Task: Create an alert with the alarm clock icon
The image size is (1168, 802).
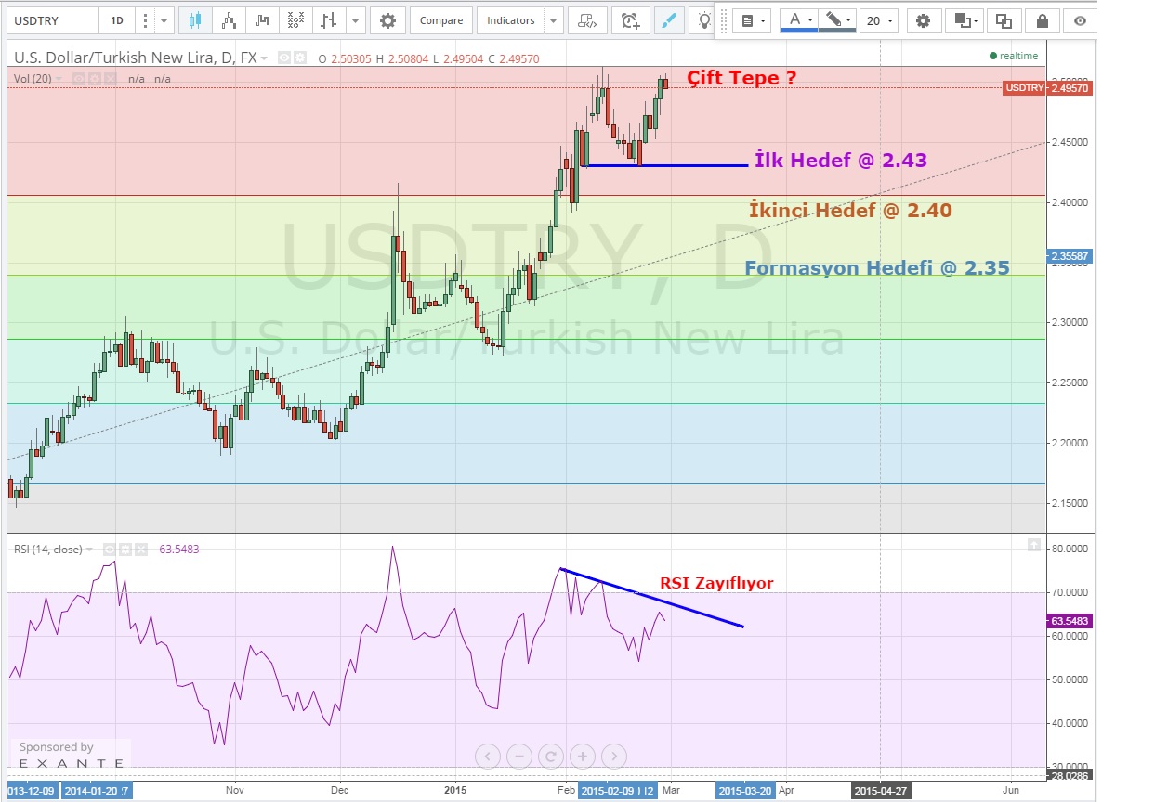Action: pyautogui.click(x=630, y=20)
